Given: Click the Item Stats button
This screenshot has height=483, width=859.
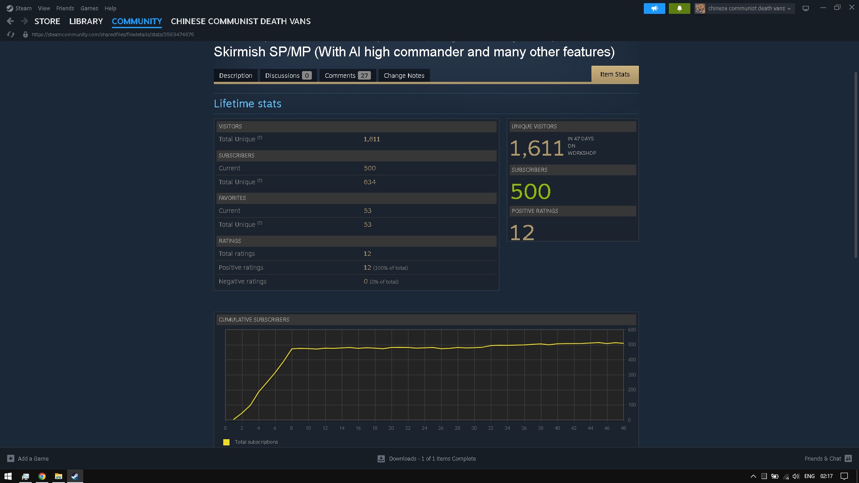Looking at the screenshot, I should point(615,74).
